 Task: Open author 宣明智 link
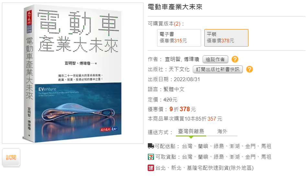[173, 59]
